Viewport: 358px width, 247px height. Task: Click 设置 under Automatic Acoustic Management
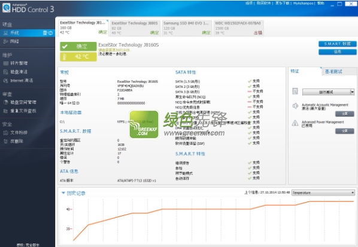click(x=344, y=114)
